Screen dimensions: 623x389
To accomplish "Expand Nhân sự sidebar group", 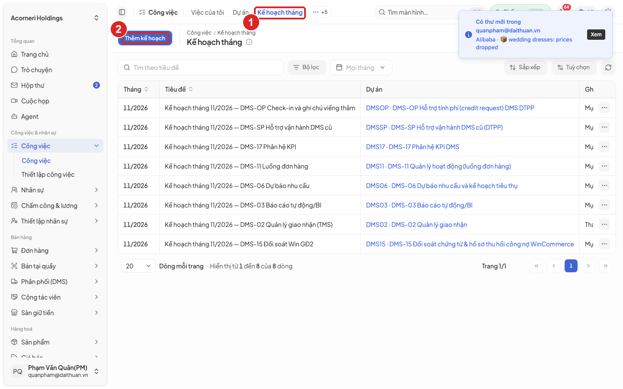I will pyautogui.click(x=55, y=190).
